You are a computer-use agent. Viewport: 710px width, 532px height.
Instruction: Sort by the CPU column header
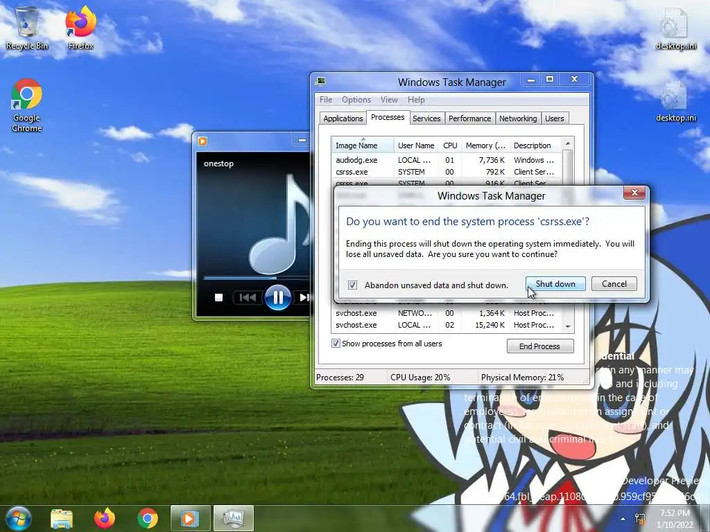pos(450,145)
